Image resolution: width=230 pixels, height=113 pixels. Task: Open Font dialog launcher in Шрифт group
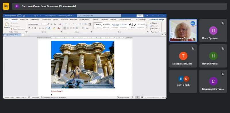pos(62,32)
